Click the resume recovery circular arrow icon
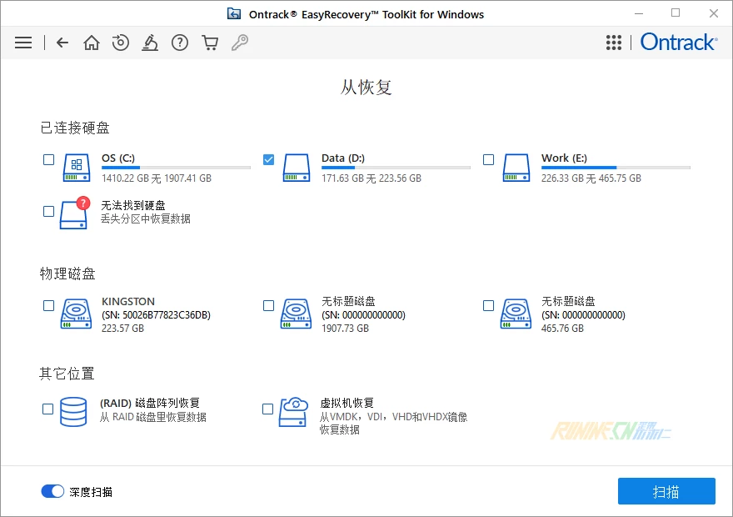Viewport: 733px width, 517px height. (x=121, y=43)
